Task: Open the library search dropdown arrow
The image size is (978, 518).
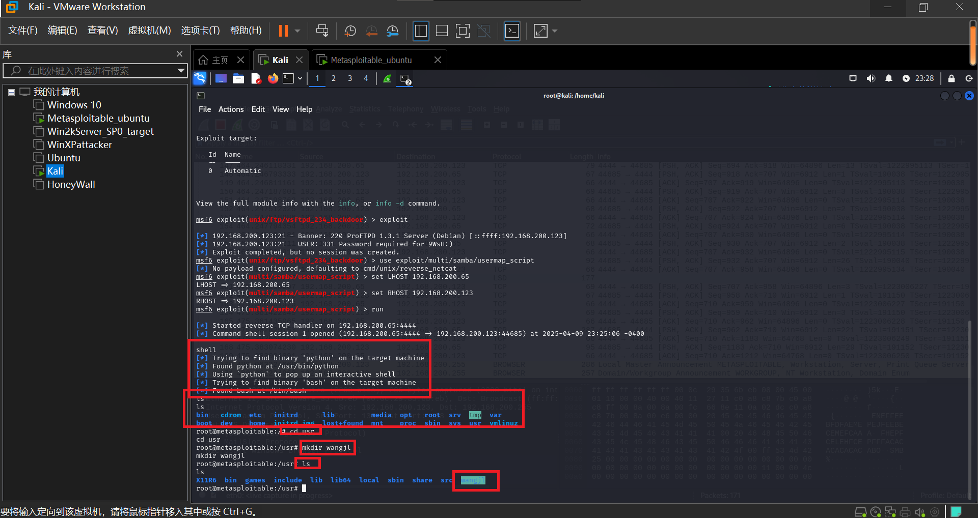Action: pyautogui.click(x=181, y=71)
